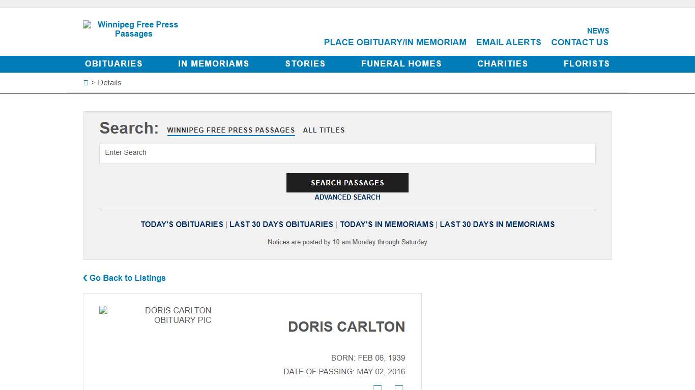The height and width of the screenshot is (390, 695).
Task: Select the WINNIPEG FREE PRESS PASSAGES search scope
Action: [230, 130]
